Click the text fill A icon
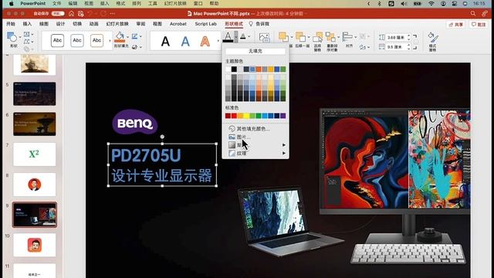 point(228,37)
